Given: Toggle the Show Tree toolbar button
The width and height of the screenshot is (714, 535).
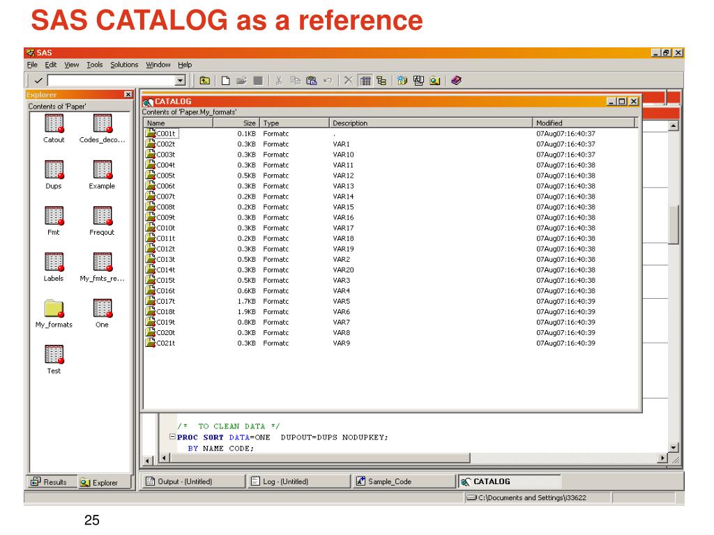Looking at the screenshot, I should 381,81.
